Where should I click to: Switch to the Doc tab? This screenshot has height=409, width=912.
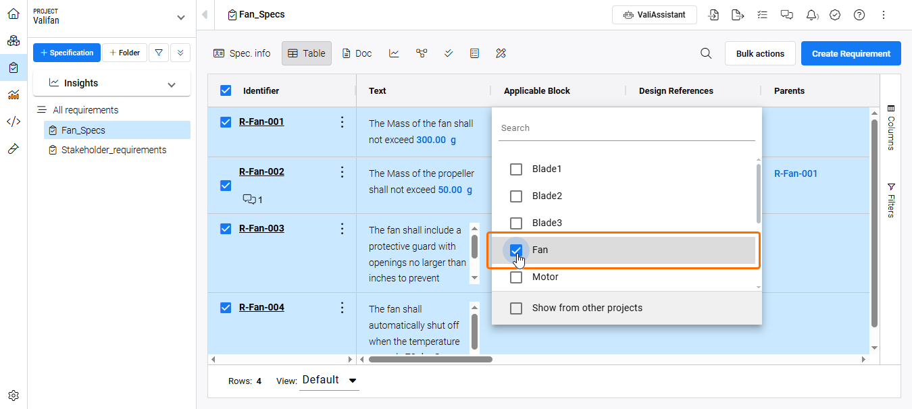tap(357, 53)
